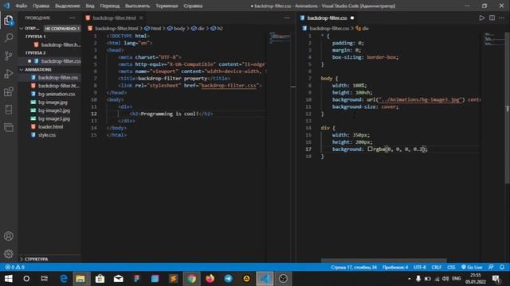This screenshot has height=286, width=510.
Task: Follow backdrop-filter.css href link on line 8
Action: point(229,86)
